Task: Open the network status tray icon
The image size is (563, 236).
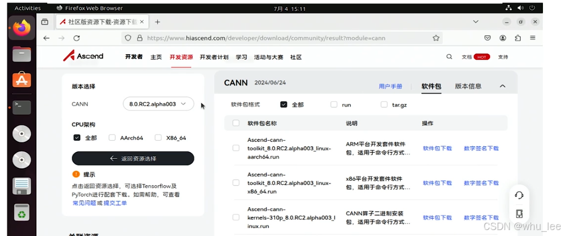Action: point(508,8)
